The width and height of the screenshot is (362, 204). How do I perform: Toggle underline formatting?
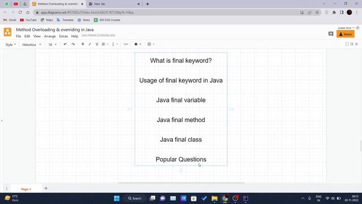[x=97, y=44]
